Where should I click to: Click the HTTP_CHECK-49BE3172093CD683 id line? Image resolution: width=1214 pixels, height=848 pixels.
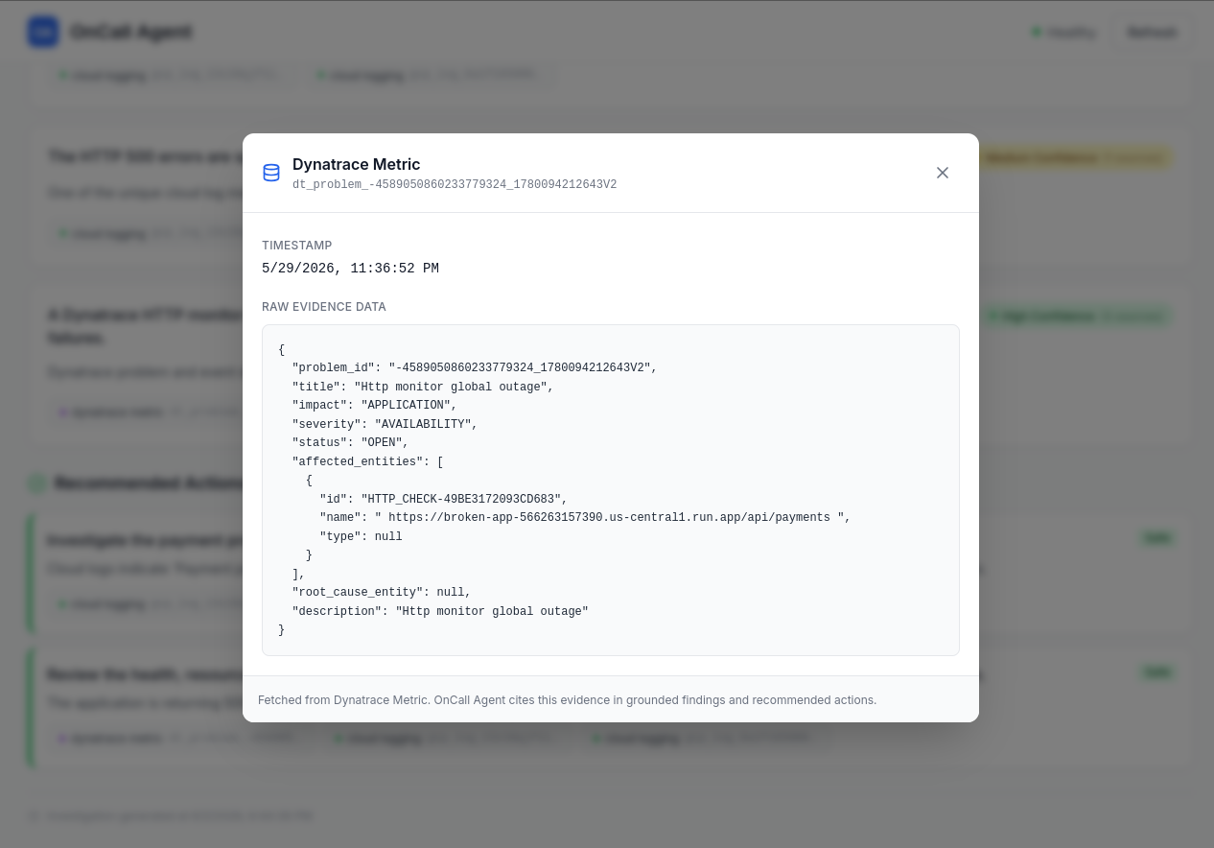[444, 500]
